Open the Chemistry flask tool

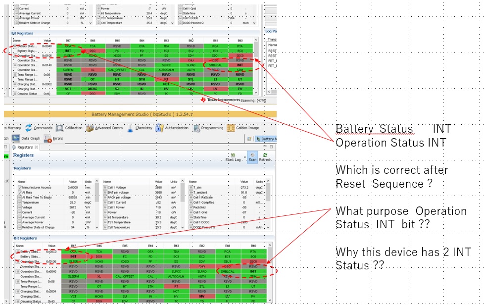(140, 128)
